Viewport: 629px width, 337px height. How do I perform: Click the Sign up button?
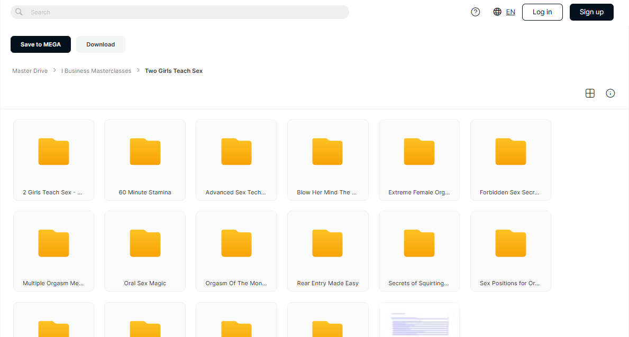pyautogui.click(x=591, y=12)
